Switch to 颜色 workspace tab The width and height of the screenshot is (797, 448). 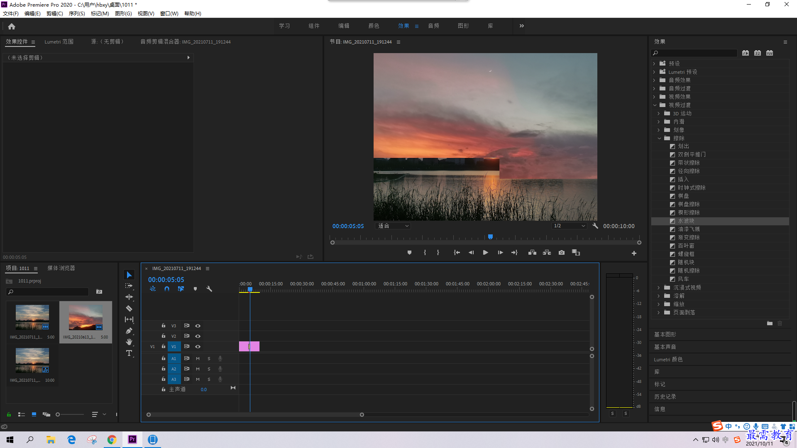click(374, 26)
